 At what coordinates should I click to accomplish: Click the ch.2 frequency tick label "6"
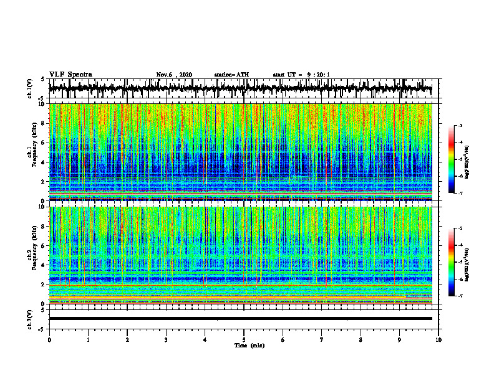click(x=44, y=246)
